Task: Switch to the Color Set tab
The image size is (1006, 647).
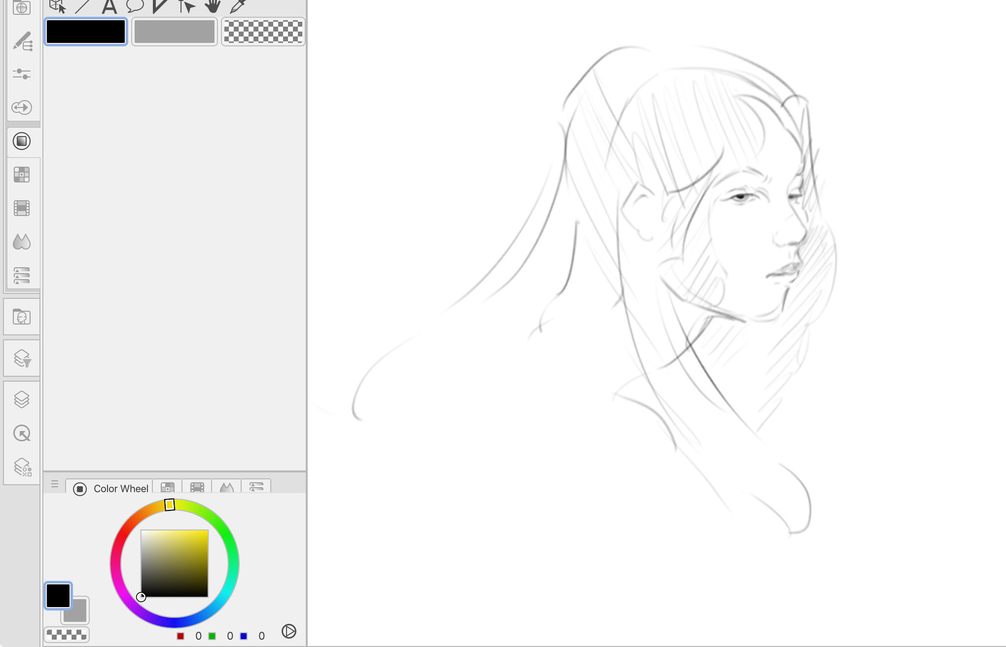Action: click(x=168, y=487)
